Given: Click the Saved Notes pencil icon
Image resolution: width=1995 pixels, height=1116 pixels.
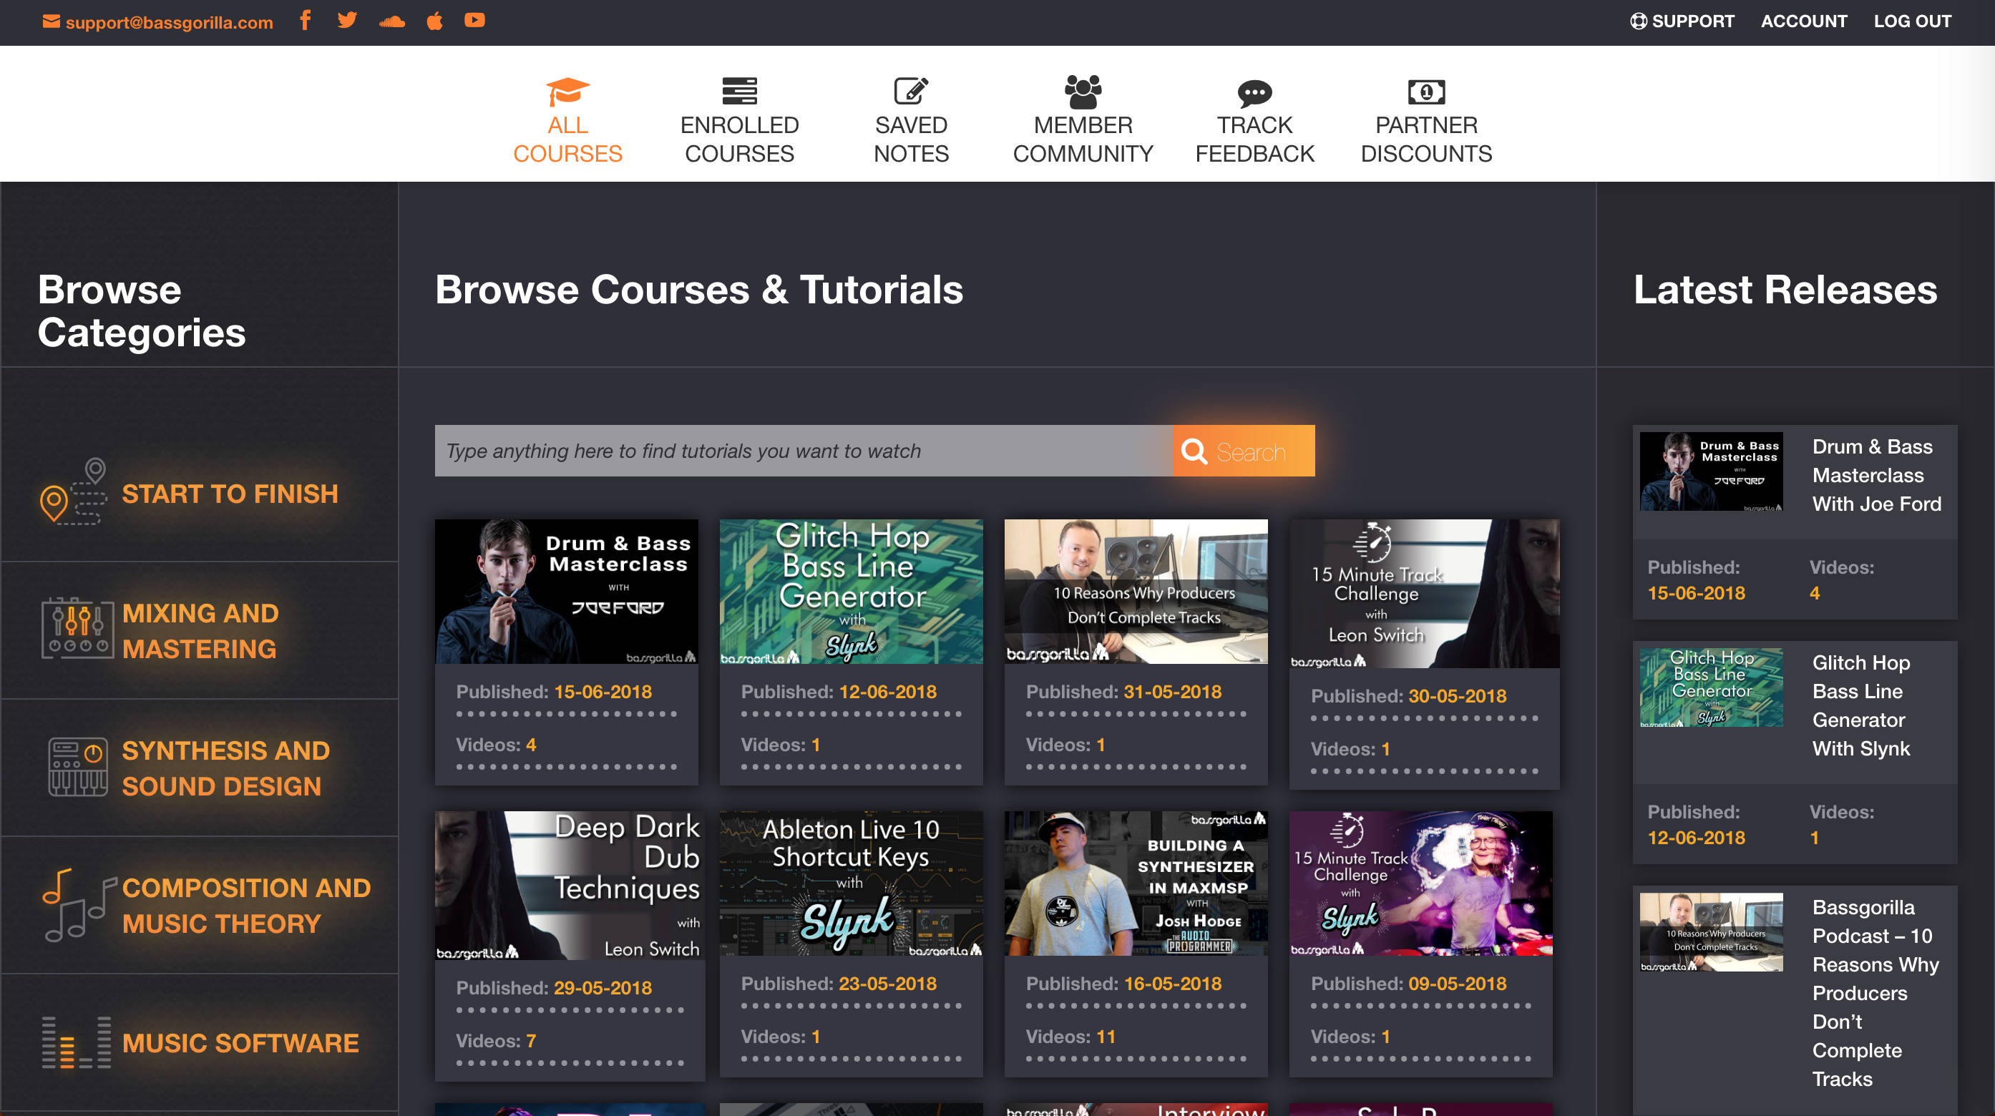Looking at the screenshot, I should [911, 91].
